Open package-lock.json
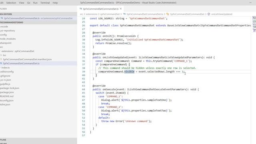 click(10, 88)
